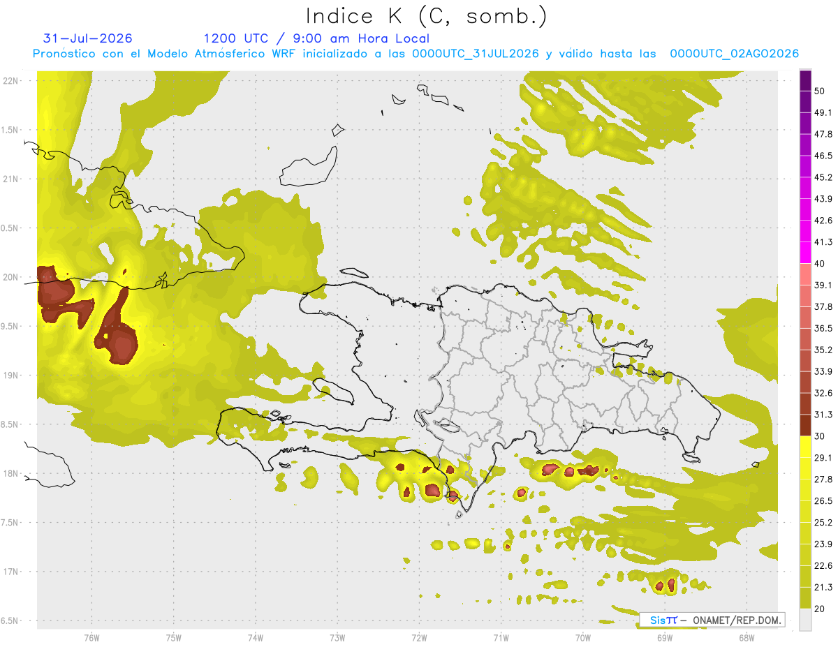Click the dark brown swatch between 30 and 31.3
The image size is (838, 647).
pyautogui.click(x=805, y=426)
